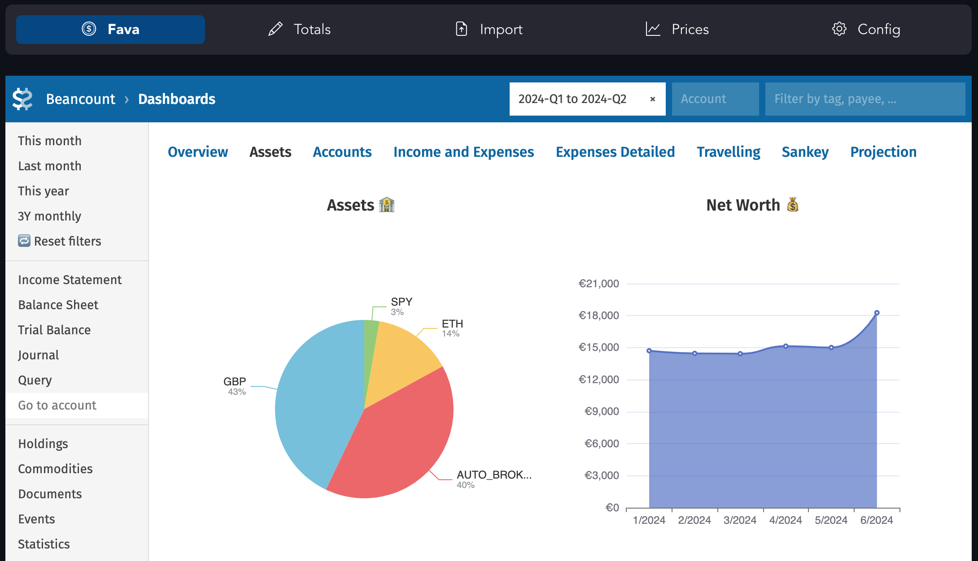Open the Sankey dashboard tab
978x561 pixels.
pos(805,152)
